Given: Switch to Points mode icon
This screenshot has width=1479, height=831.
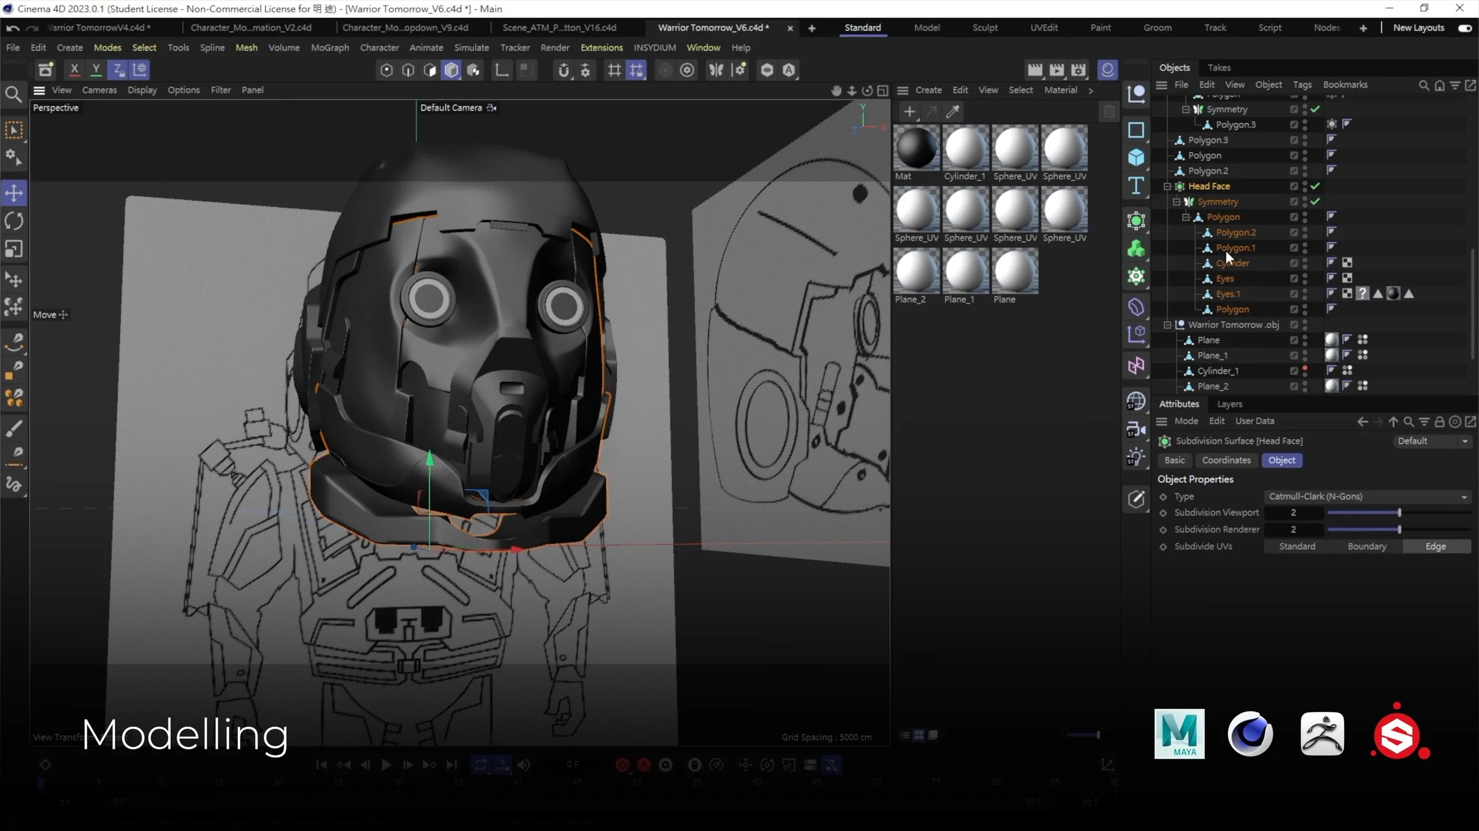Looking at the screenshot, I should pos(386,70).
